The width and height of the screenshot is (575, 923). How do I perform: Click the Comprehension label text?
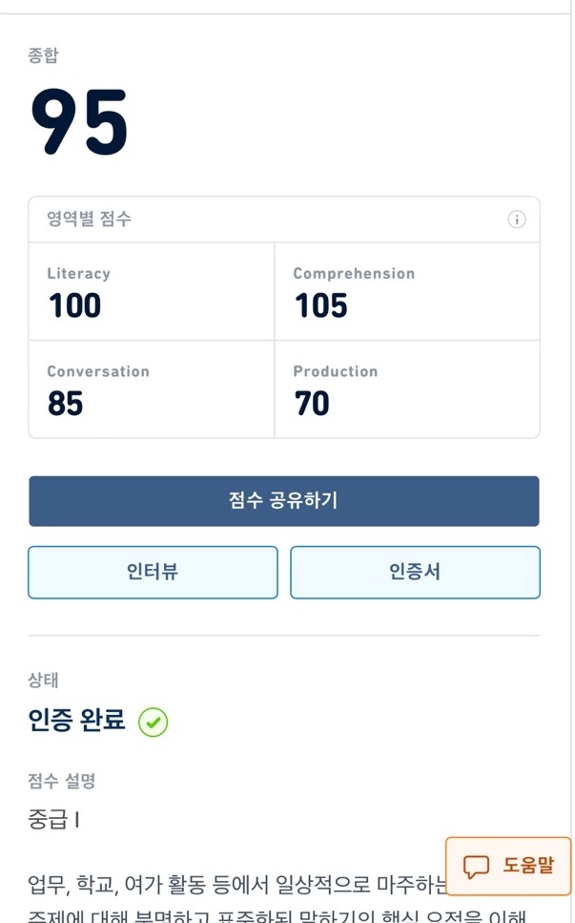coord(354,274)
